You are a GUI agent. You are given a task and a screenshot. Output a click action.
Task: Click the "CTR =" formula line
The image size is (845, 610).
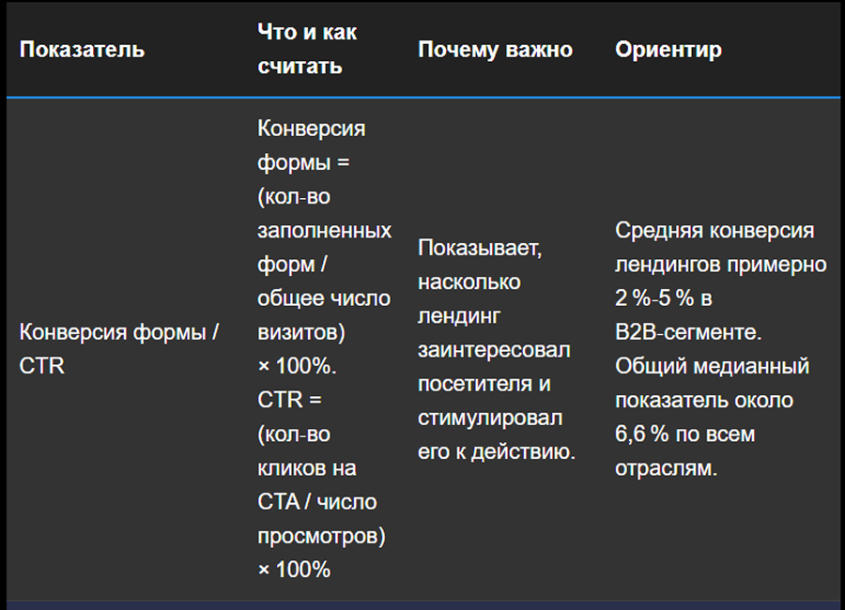(x=289, y=400)
